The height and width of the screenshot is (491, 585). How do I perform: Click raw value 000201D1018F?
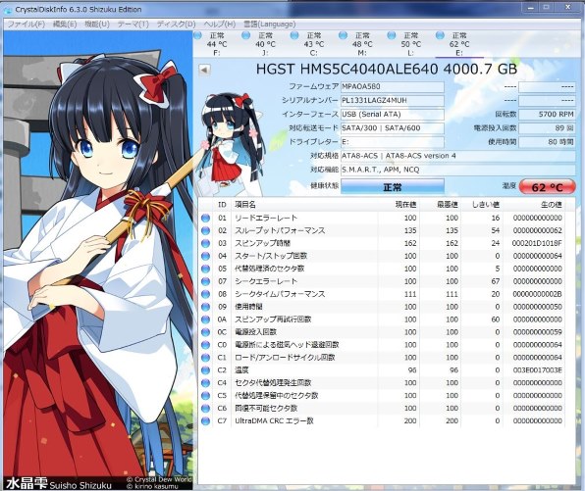(x=537, y=243)
